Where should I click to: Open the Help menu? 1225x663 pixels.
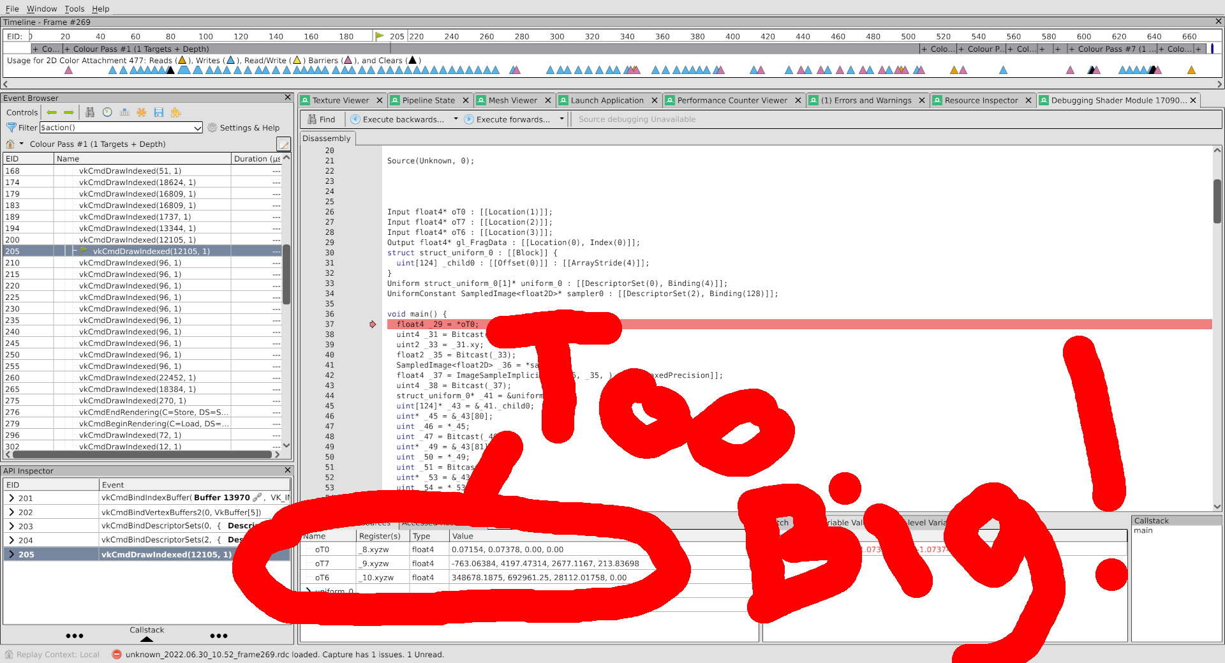(100, 9)
